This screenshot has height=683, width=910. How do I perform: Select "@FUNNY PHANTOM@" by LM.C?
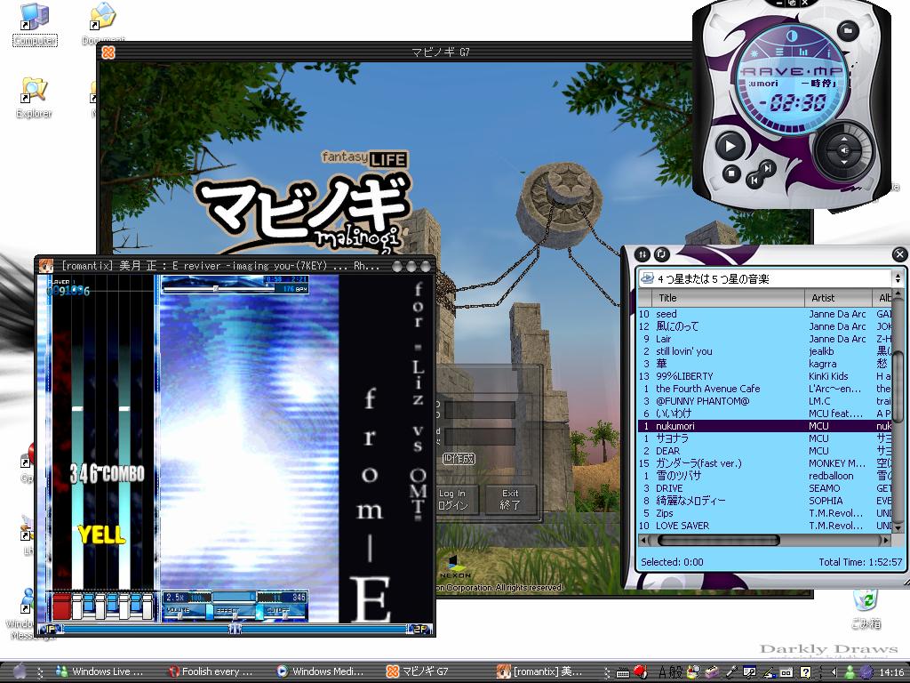tap(765, 401)
